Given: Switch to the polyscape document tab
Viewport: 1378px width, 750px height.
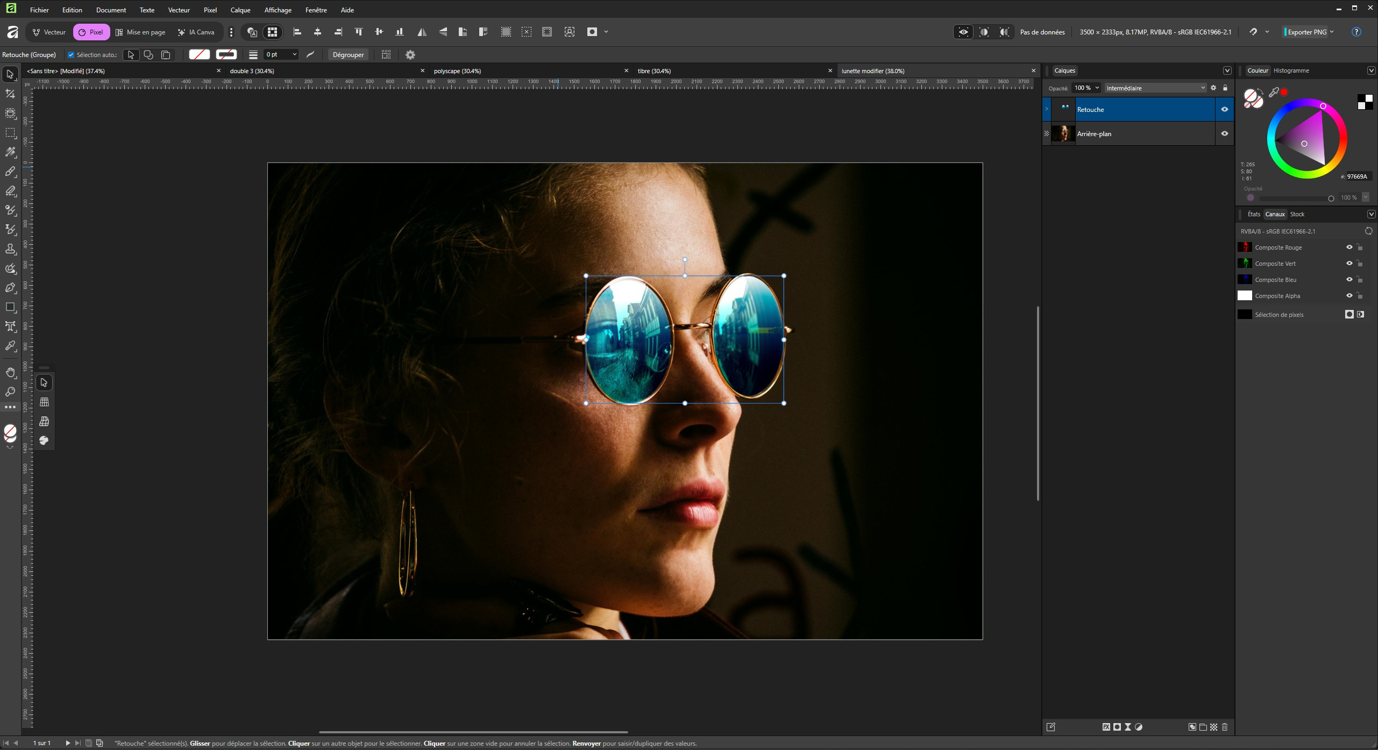Looking at the screenshot, I should click(457, 71).
